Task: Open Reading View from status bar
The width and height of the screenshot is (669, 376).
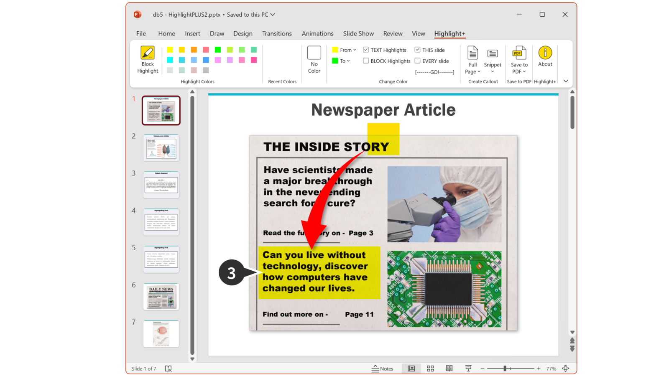Action: click(449, 368)
